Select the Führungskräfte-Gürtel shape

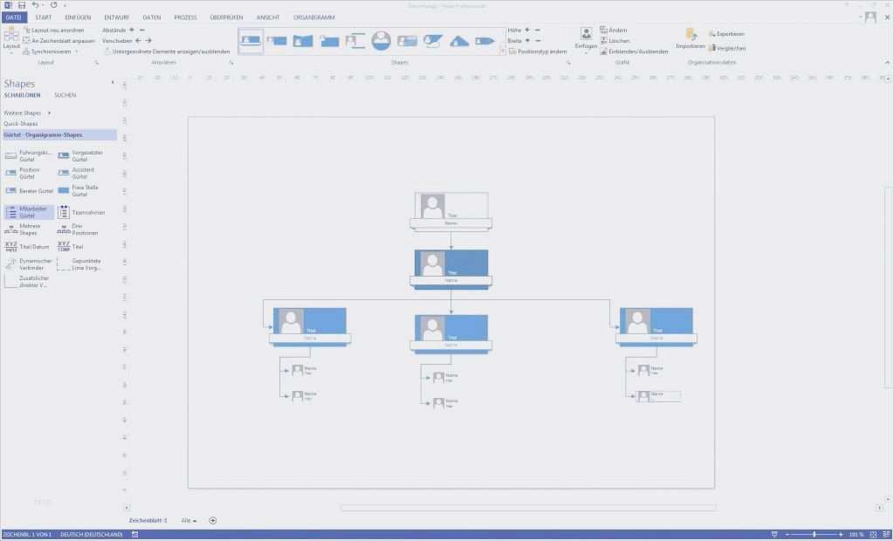(x=28, y=154)
